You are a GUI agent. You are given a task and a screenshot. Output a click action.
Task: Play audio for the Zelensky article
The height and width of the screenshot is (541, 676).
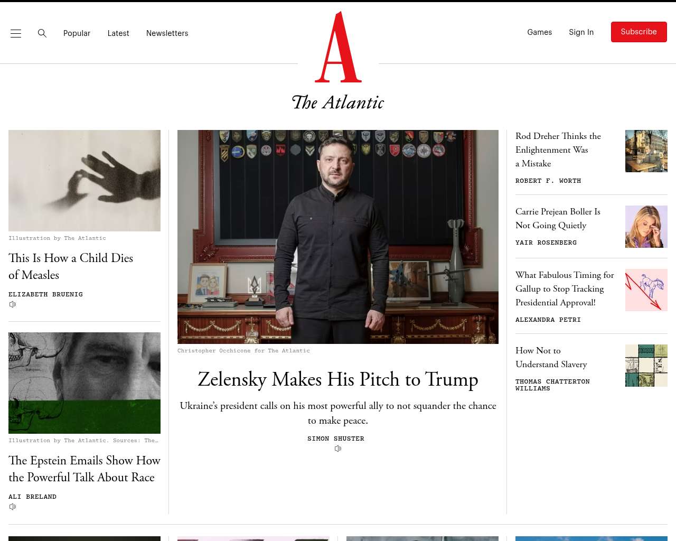[x=338, y=449]
